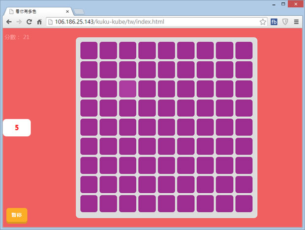Click the page icon in the address bar
The image size is (305, 230).
pyautogui.click(x=50, y=22)
